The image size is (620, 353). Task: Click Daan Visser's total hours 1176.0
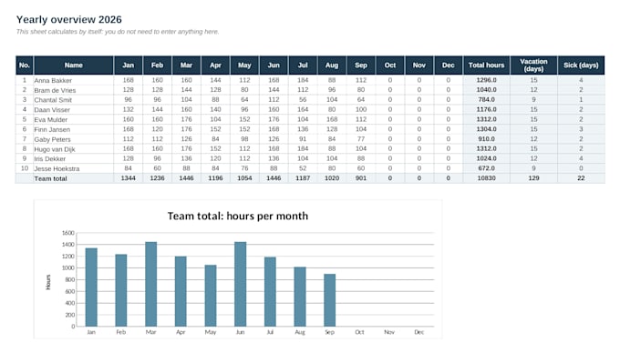pos(486,110)
